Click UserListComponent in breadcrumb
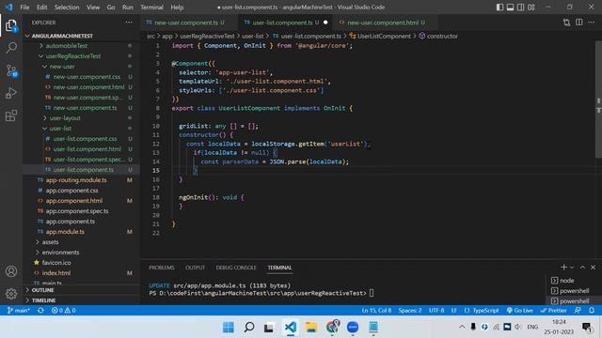 (384, 36)
